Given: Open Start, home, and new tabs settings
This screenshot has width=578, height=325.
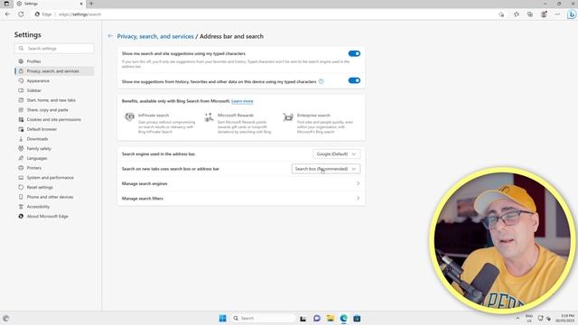Looking at the screenshot, I should point(54,100).
